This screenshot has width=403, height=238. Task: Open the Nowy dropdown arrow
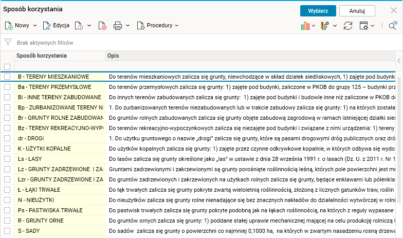point(35,26)
